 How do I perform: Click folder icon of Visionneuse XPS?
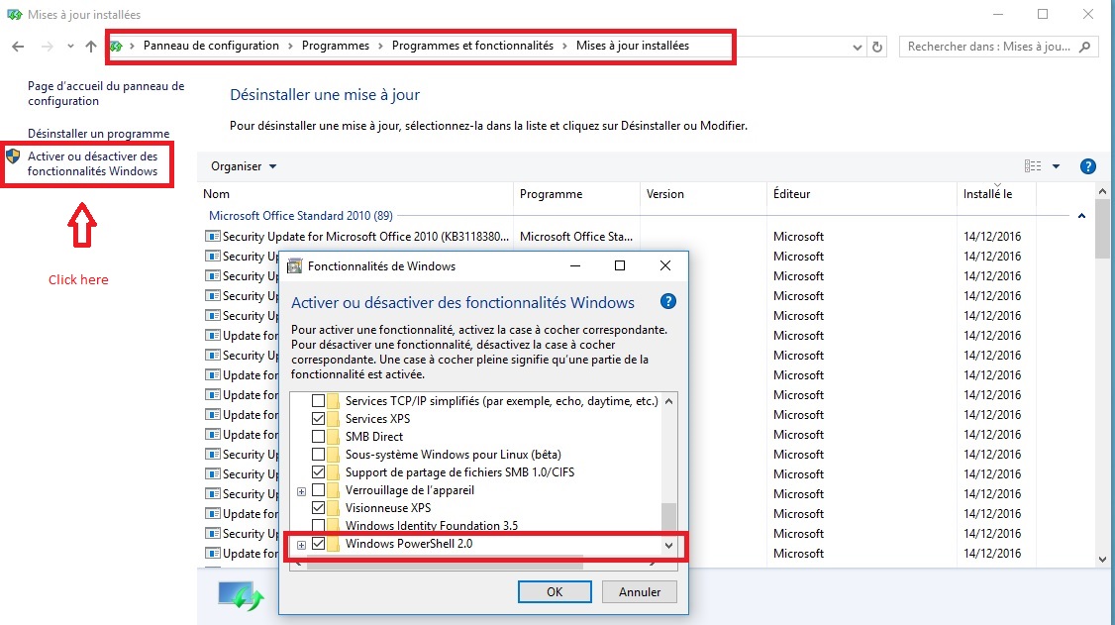click(x=333, y=508)
